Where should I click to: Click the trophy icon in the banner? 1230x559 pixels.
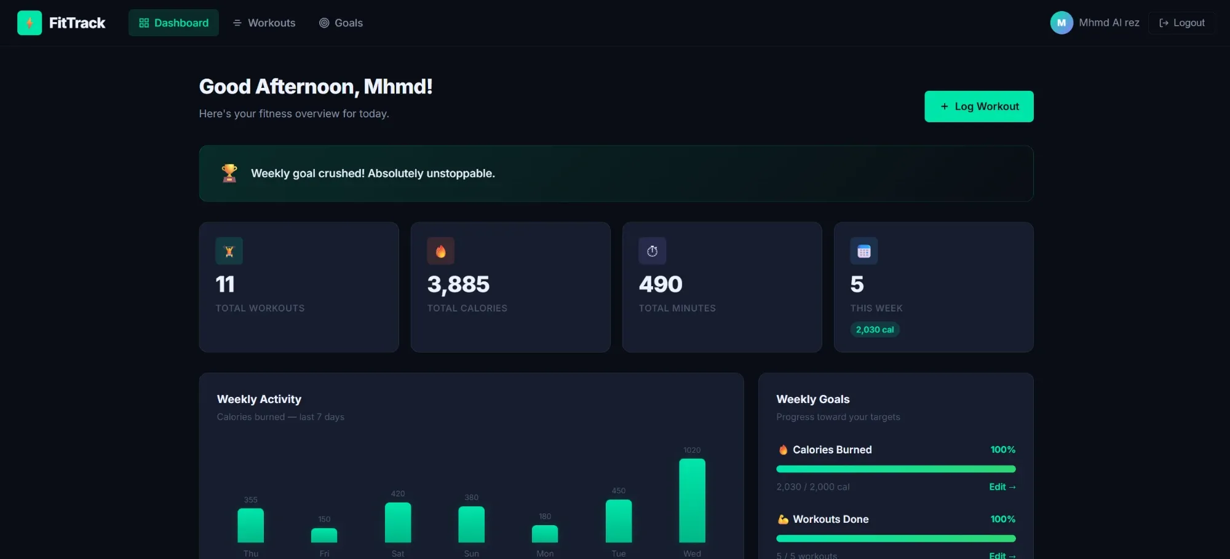tap(229, 173)
